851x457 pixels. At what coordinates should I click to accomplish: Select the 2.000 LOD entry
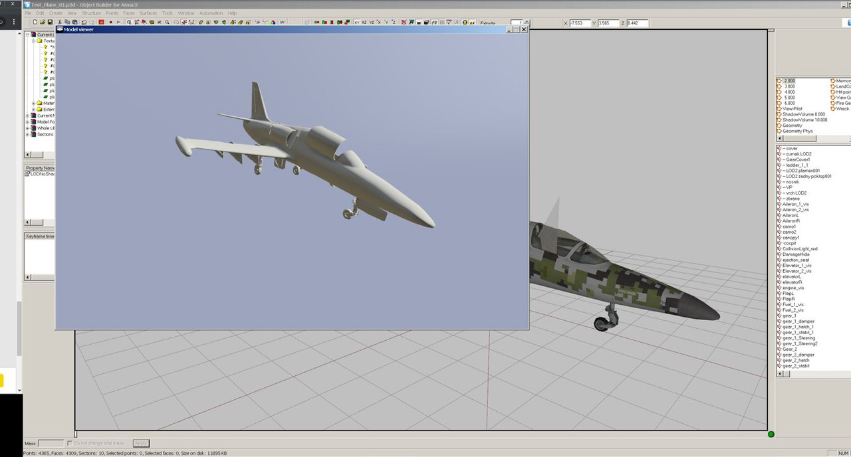pyautogui.click(x=789, y=81)
